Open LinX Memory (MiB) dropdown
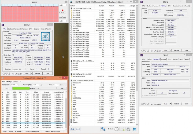 point(38,85)
